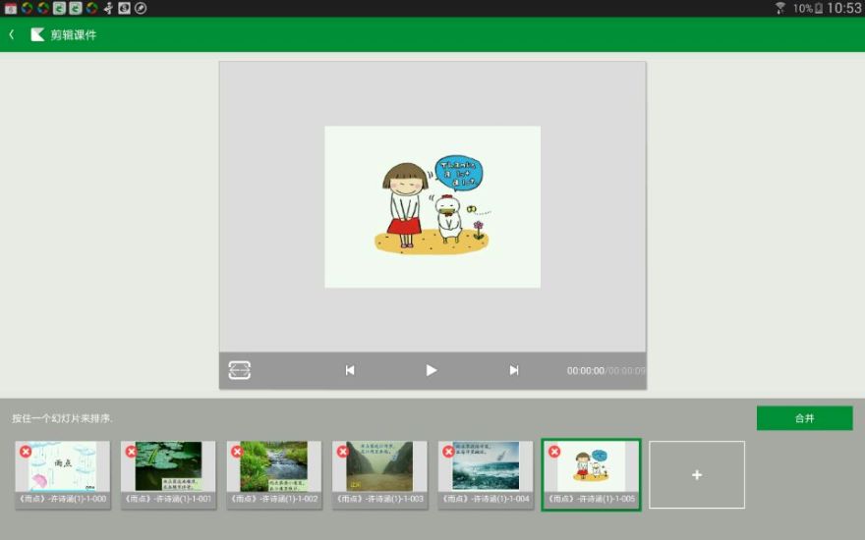This screenshot has width=865, height=540.
Task: Tap the back arrow in header
Action: pyautogui.click(x=12, y=34)
